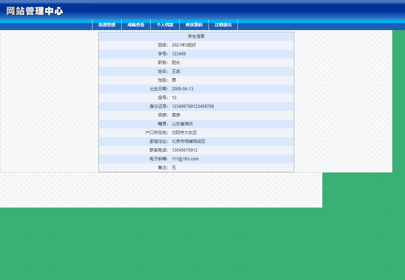Click the 学号 value 123456
Viewport: 405px width, 280px height.
[x=178, y=54]
